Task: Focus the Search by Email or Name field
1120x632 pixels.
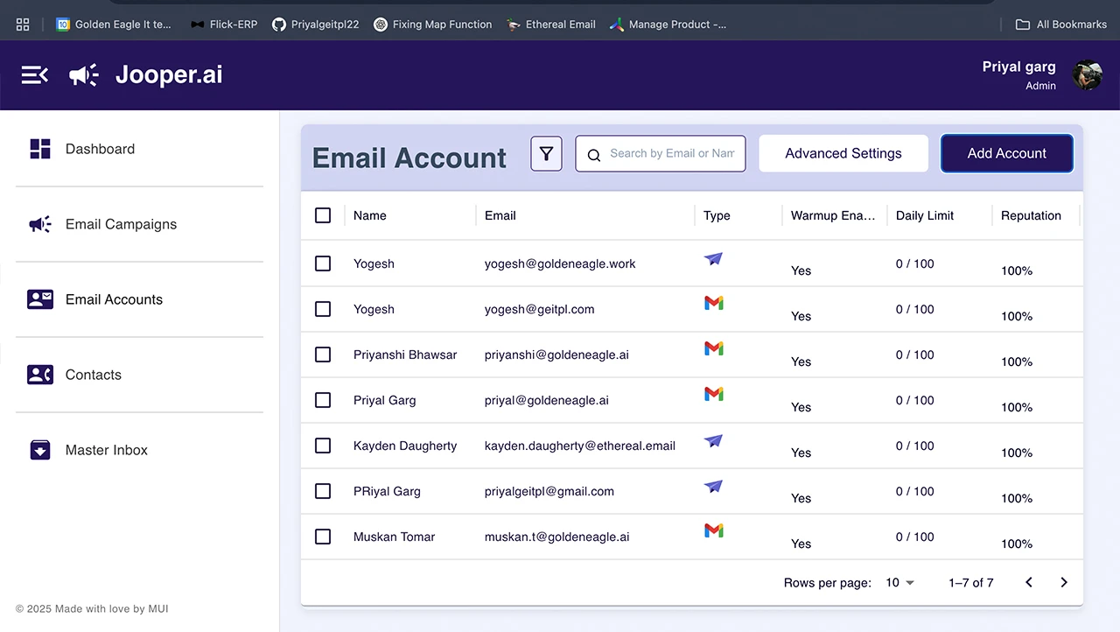Action: tap(661, 153)
